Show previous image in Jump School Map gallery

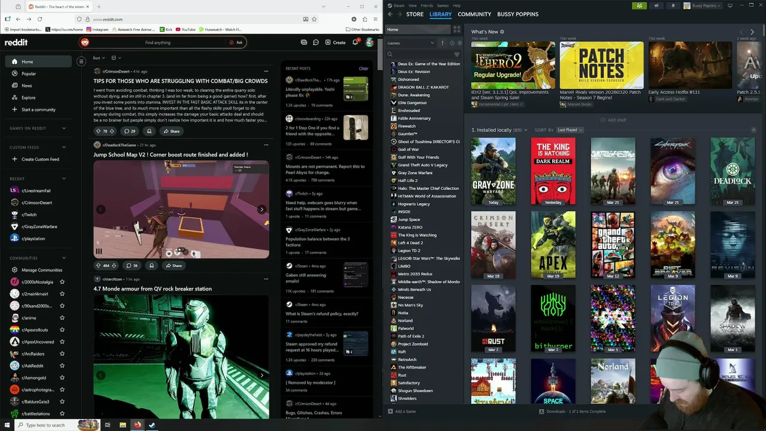(x=101, y=210)
